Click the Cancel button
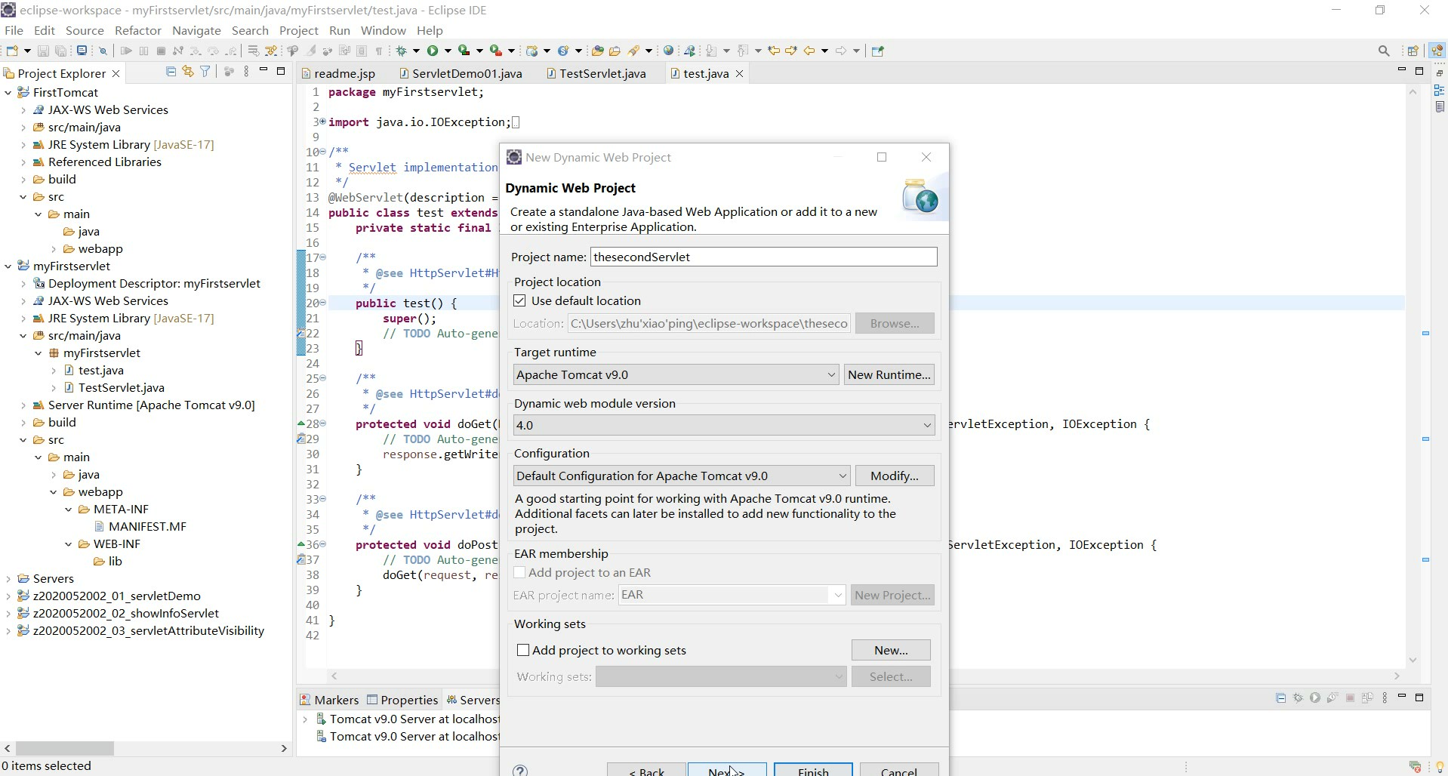Image resolution: width=1448 pixels, height=776 pixels. tap(899, 770)
